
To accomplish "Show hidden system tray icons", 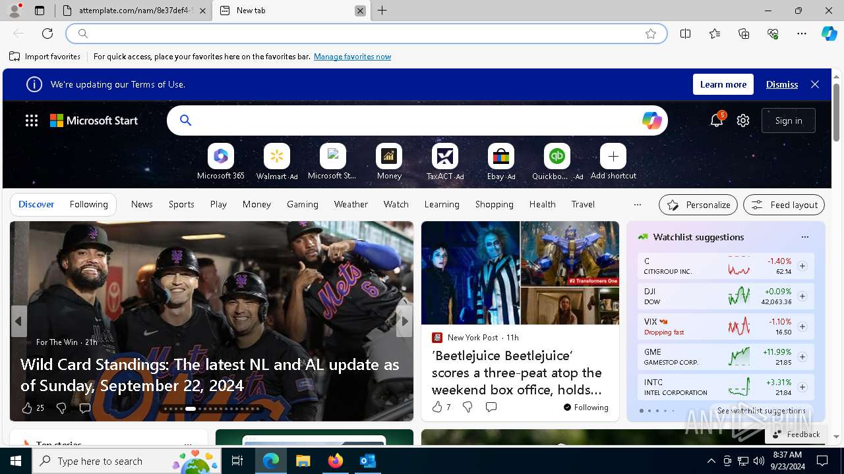I will 711,461.
